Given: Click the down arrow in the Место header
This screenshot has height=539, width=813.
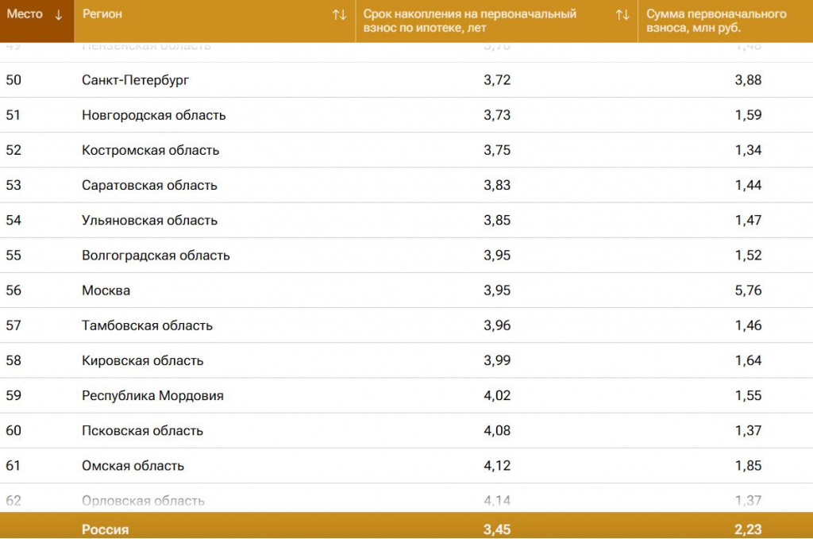Looking at the screenshot, I should tap(59, 15).
